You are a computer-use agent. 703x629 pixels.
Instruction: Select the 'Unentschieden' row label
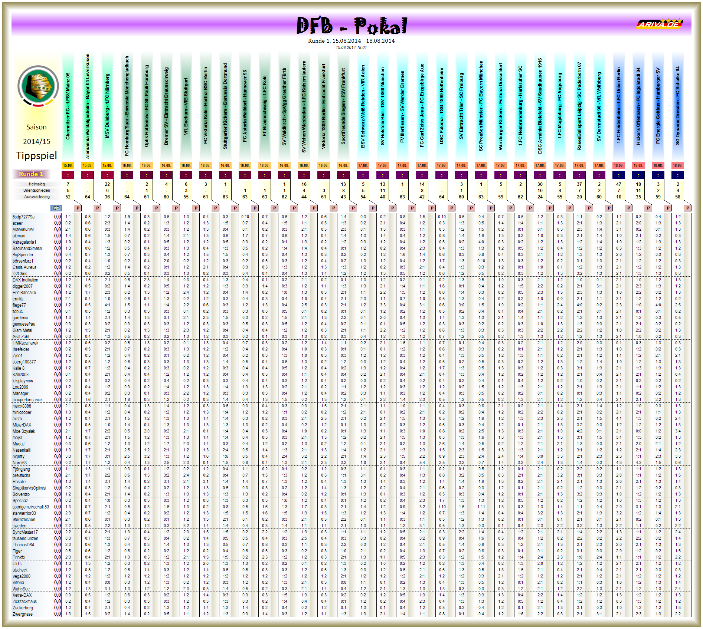click(x=37, y=190)
